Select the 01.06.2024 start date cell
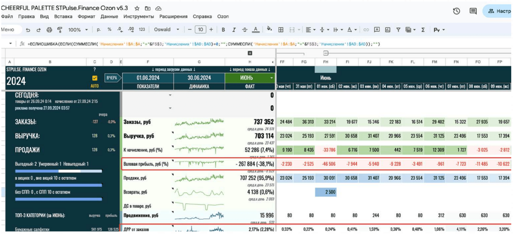513x234 pixels. [147, 78]
